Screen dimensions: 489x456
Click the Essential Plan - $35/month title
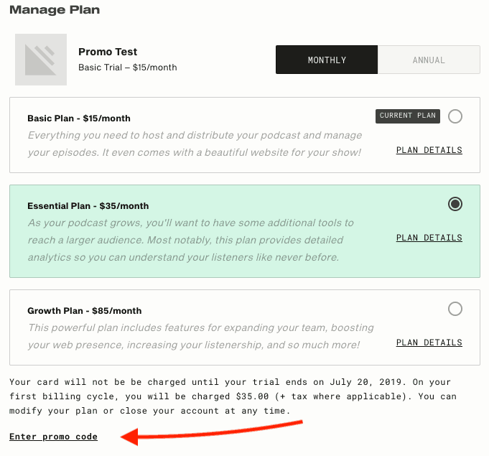tap(88, 206)
